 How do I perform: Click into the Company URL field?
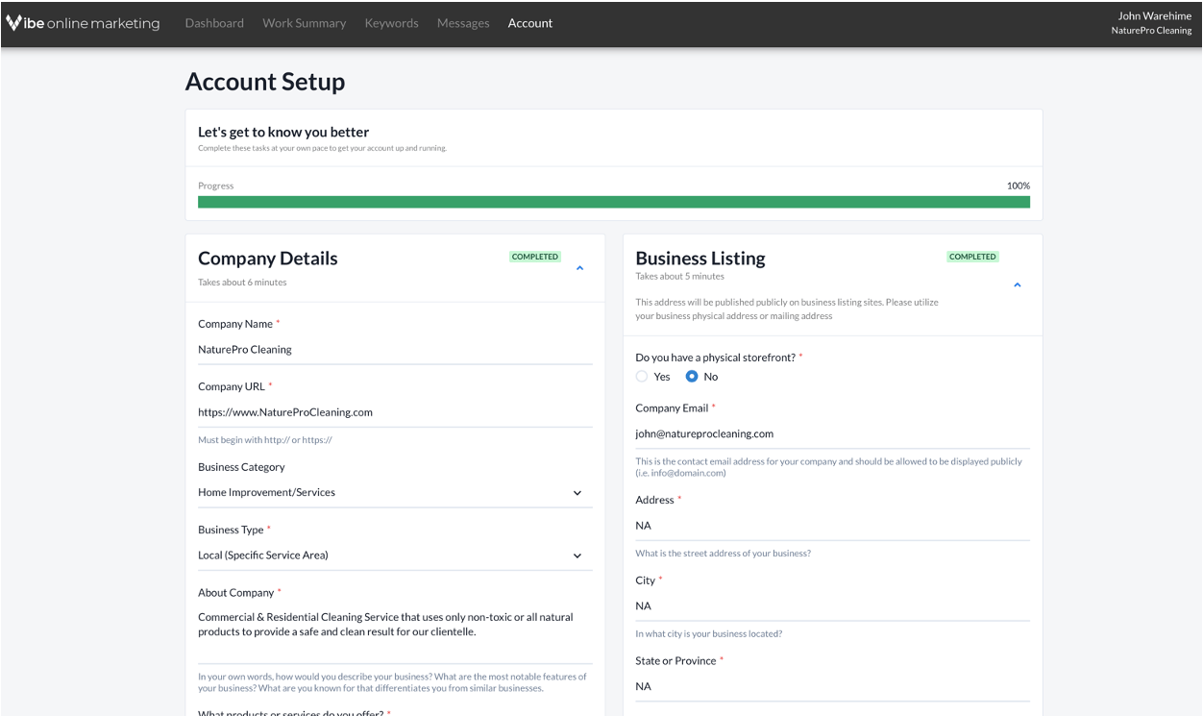[x=394, y=412]
